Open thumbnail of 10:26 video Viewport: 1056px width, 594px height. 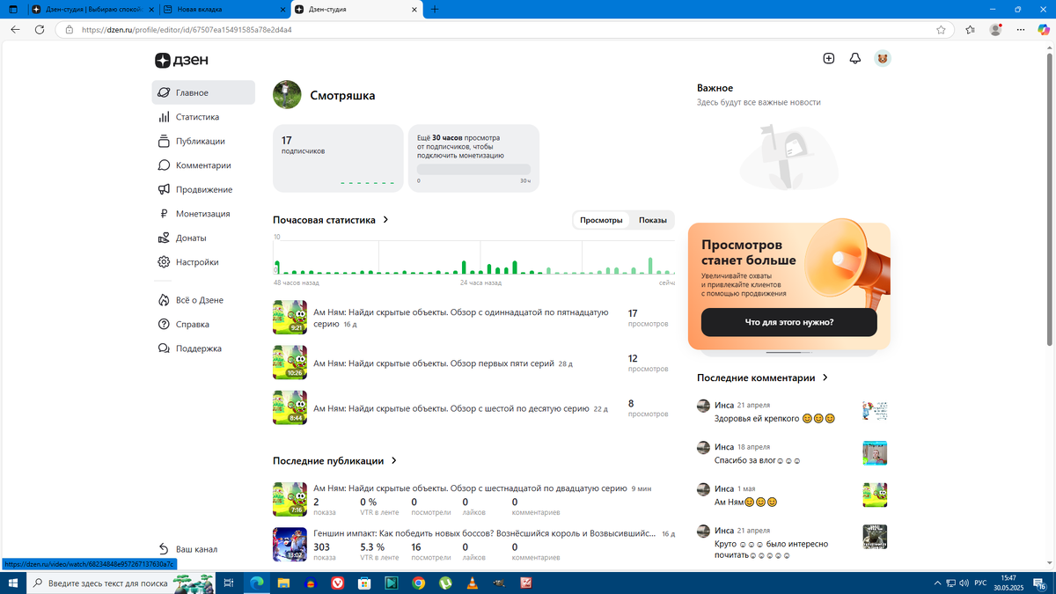point(290,363)
